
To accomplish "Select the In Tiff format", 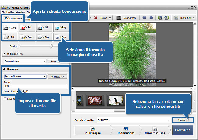I will pos(10,37).
